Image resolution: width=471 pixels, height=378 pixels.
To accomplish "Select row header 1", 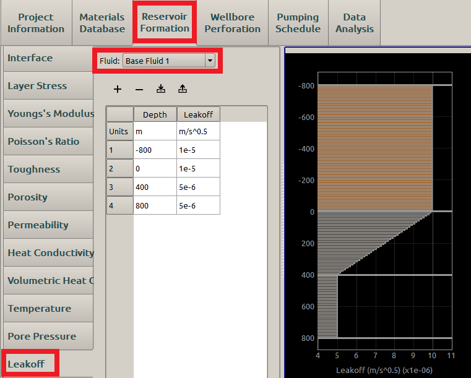I will click(120, 150).
